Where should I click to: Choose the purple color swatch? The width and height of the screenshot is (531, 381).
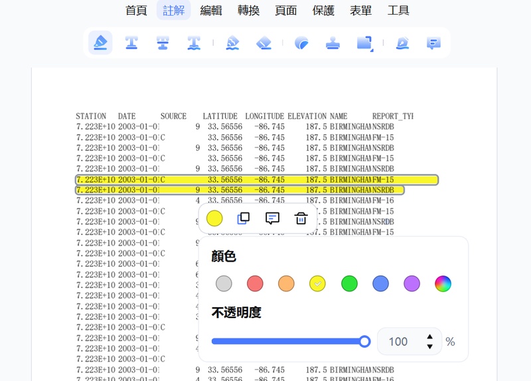coord(412,283)
